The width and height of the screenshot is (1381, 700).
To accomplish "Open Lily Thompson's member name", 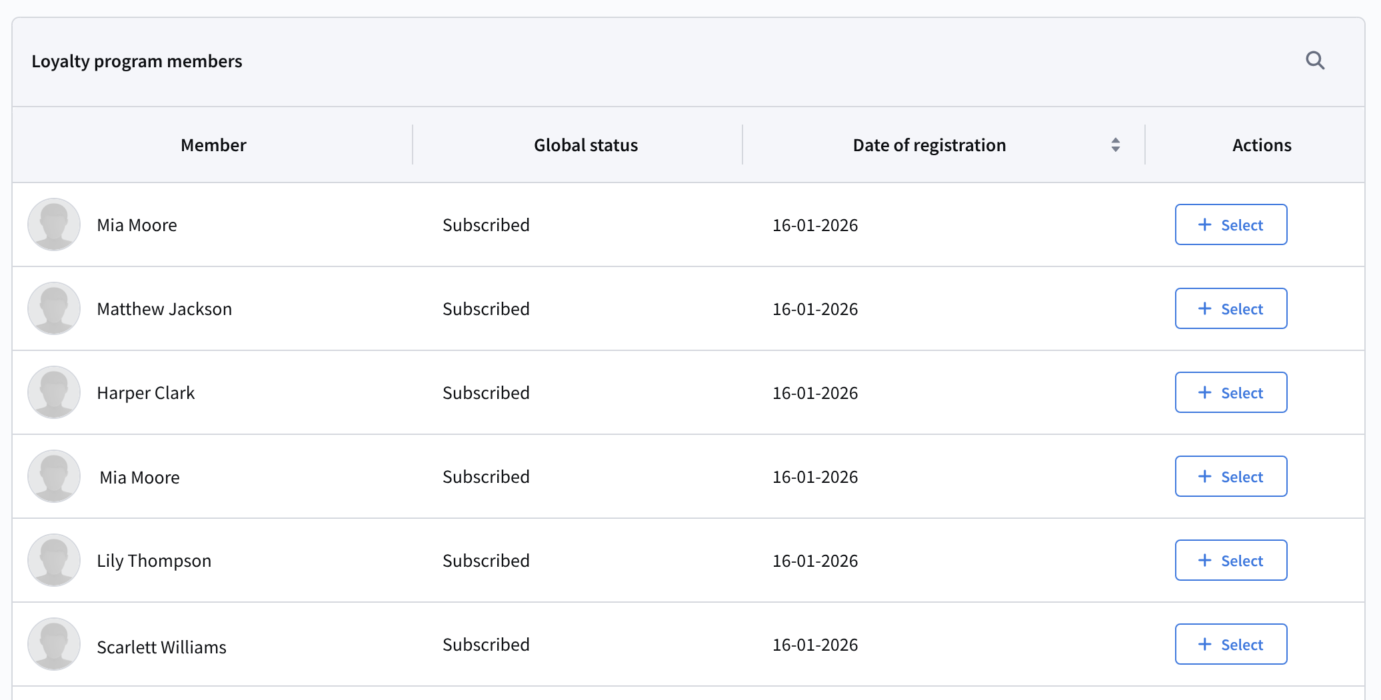I will click(154, 561).
